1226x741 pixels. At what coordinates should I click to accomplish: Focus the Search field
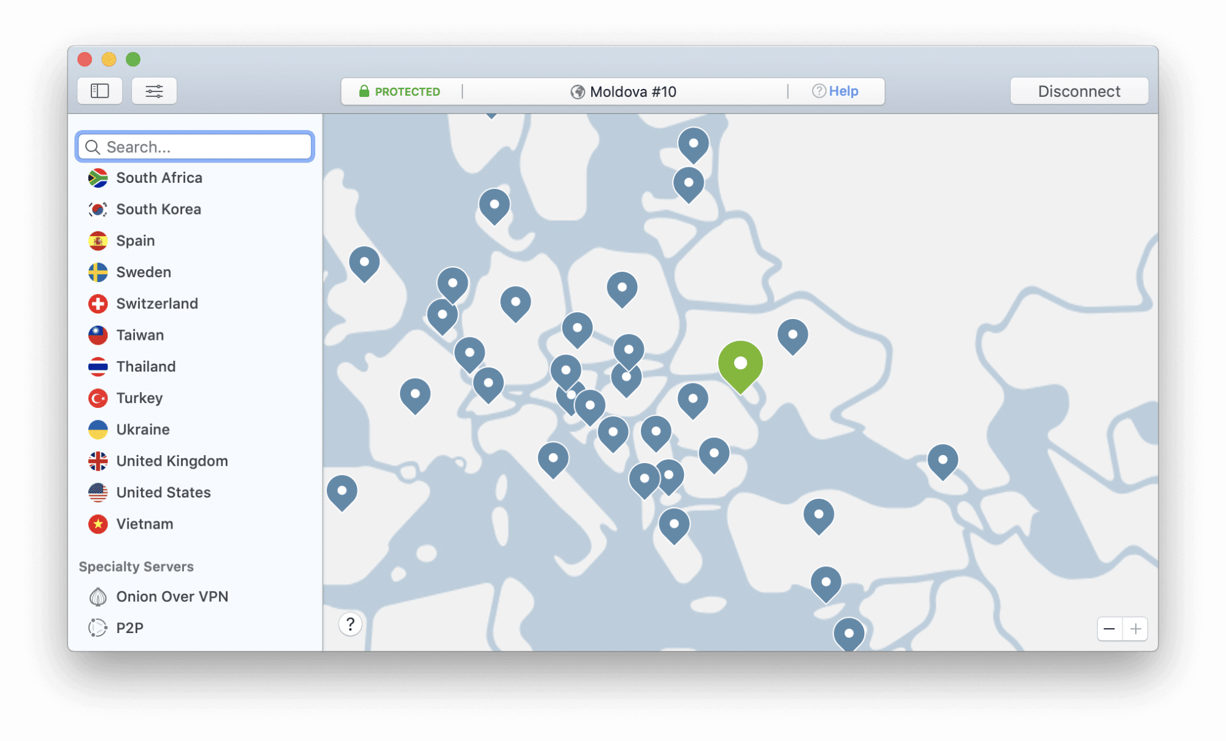tap(195, 147)
